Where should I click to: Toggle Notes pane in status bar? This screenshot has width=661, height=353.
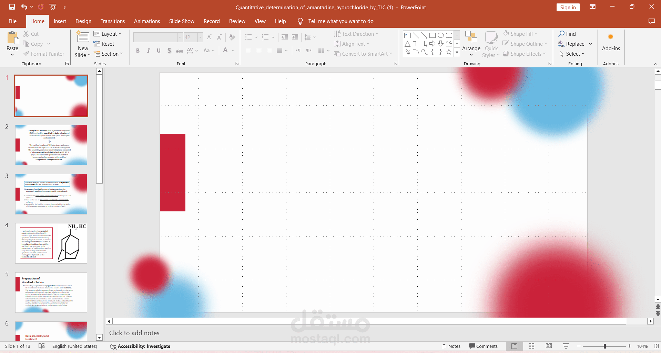tap(451, 346)
